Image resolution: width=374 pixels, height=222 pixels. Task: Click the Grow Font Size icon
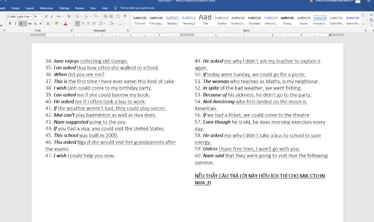[46, 16]
